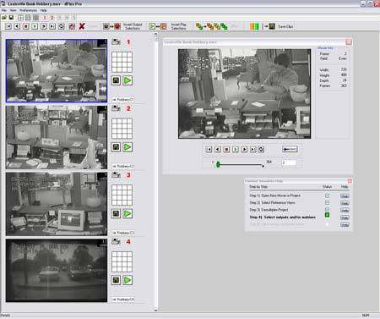
Task: Toggle the status checkbox for Step 2
Action: click(327, 202)
